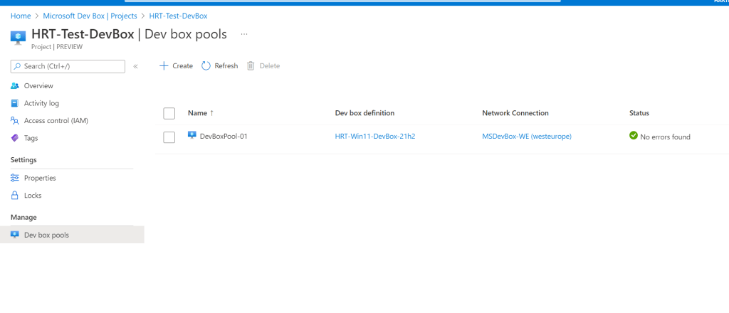The width and height of the screenshot is (729, 313).
Task: Tick the select-all checkbox in table header
Action: (x=169, y=113)
